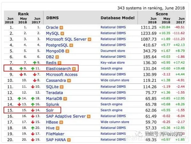Click Relational DBMS in FileMaker row
Image resolution: width=191 pixels, height=144 pixels.
point(113,134)
